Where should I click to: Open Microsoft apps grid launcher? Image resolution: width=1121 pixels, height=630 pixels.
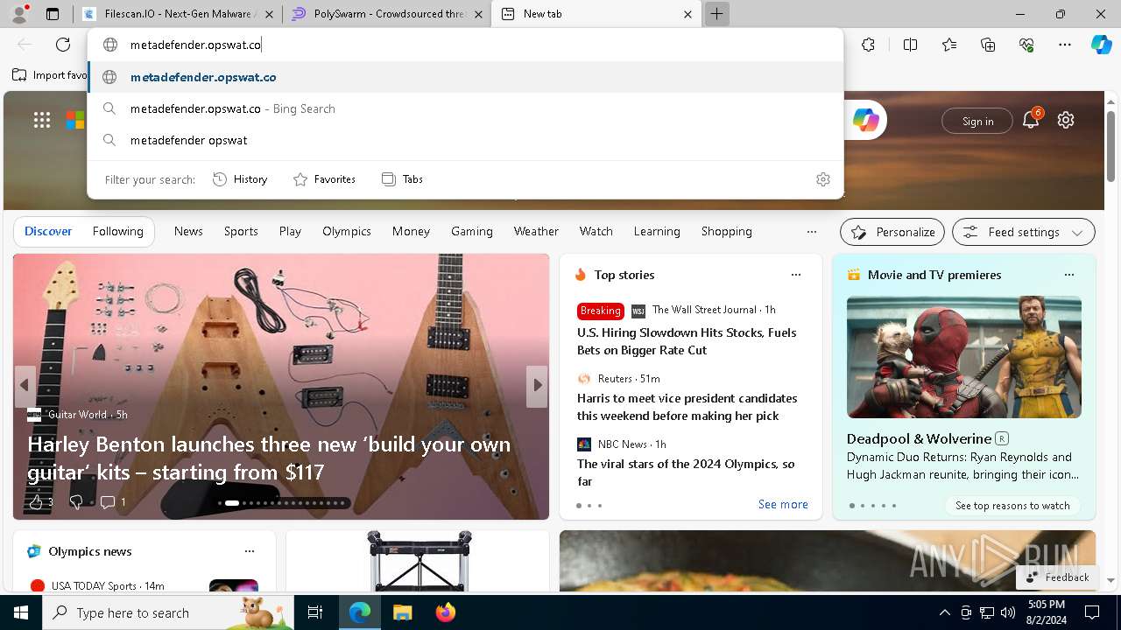tap(42, 121)
